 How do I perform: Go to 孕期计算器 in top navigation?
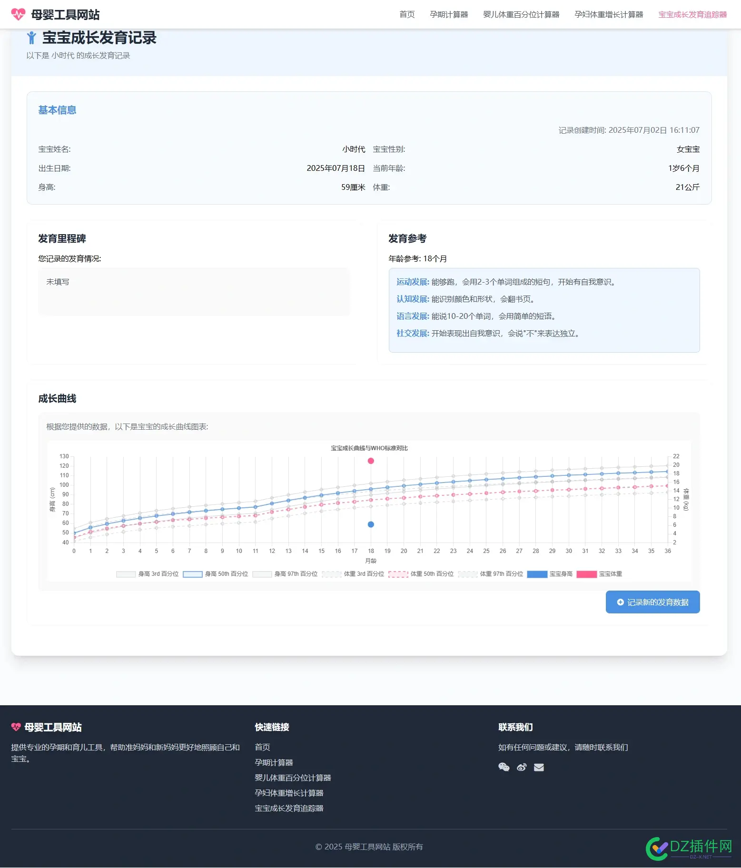click(x=449, y=15)
